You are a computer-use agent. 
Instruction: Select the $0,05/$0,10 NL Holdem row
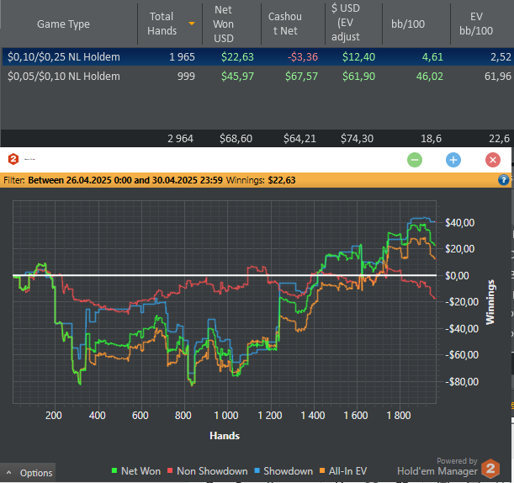(258, 77)
